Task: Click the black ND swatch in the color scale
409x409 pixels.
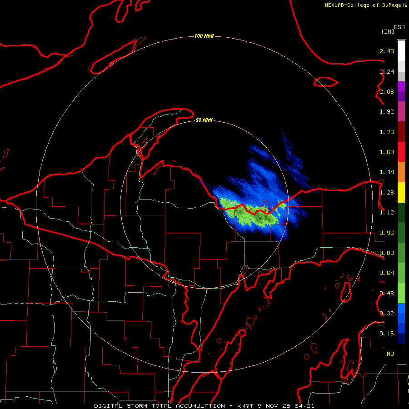Action: tap(401, 354)
